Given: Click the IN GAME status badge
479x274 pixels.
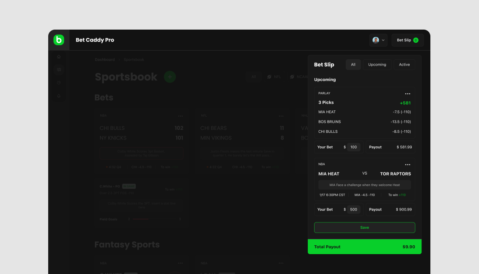Looking at the screenshot, I should 129,186.
